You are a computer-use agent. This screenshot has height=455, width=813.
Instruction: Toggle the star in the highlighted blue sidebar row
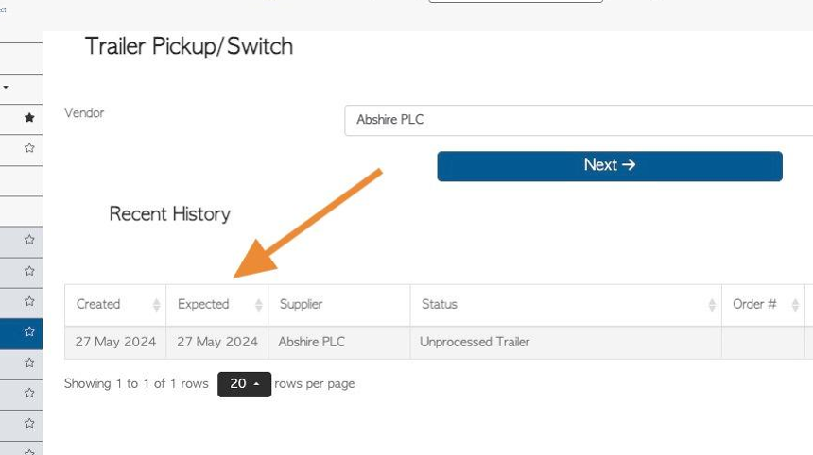tap(29, 331)
